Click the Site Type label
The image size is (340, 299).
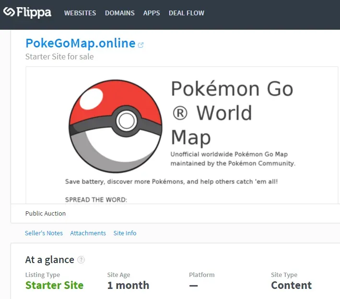pos(284,275)
